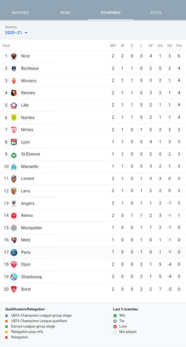Viewport: 186px width, 347px height.
Task: Click the St-Étienne green badge
Action: [14, 154]
